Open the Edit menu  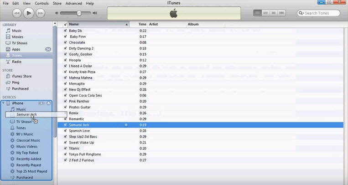(16, 3)
